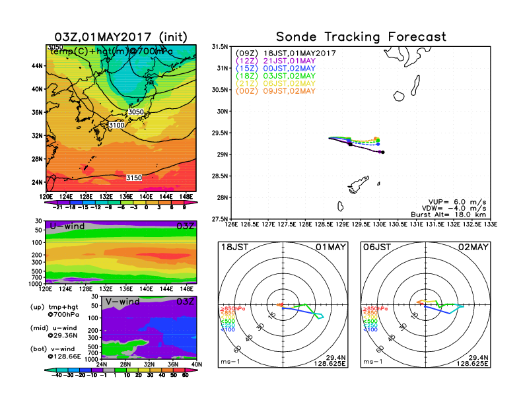The height and width of the screenshot is (404, 523).
Task: Select the yellow "(21Z) 06JST,02MAY" legend entry
Action: pos(275,83)
